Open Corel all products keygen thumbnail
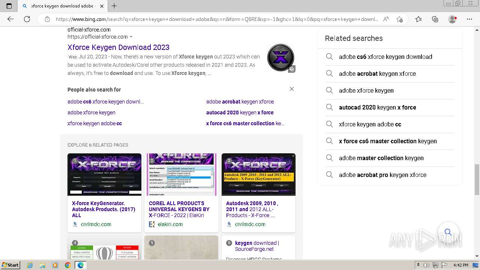This screenshot has width=480, height=270. (181, 174)
